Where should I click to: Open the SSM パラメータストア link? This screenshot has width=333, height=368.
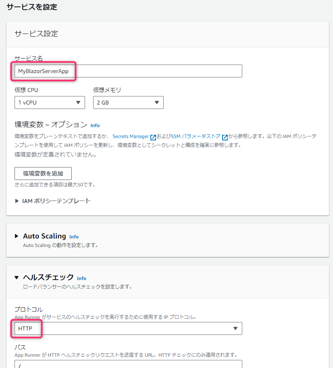coord(196,136)
